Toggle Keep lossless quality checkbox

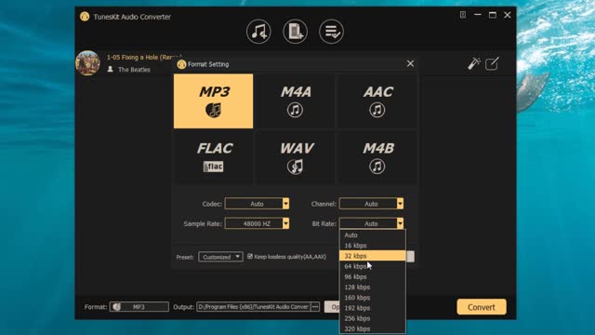250,257
